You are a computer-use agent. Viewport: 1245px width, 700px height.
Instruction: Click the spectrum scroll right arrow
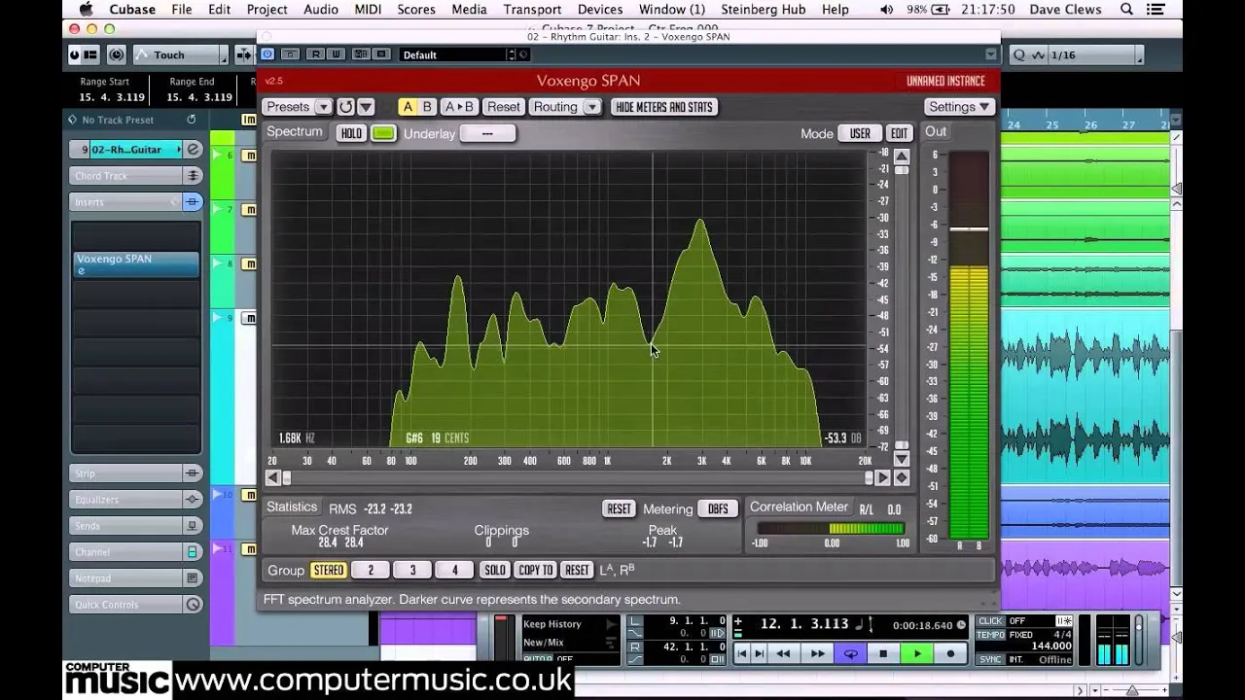[882, 477]
